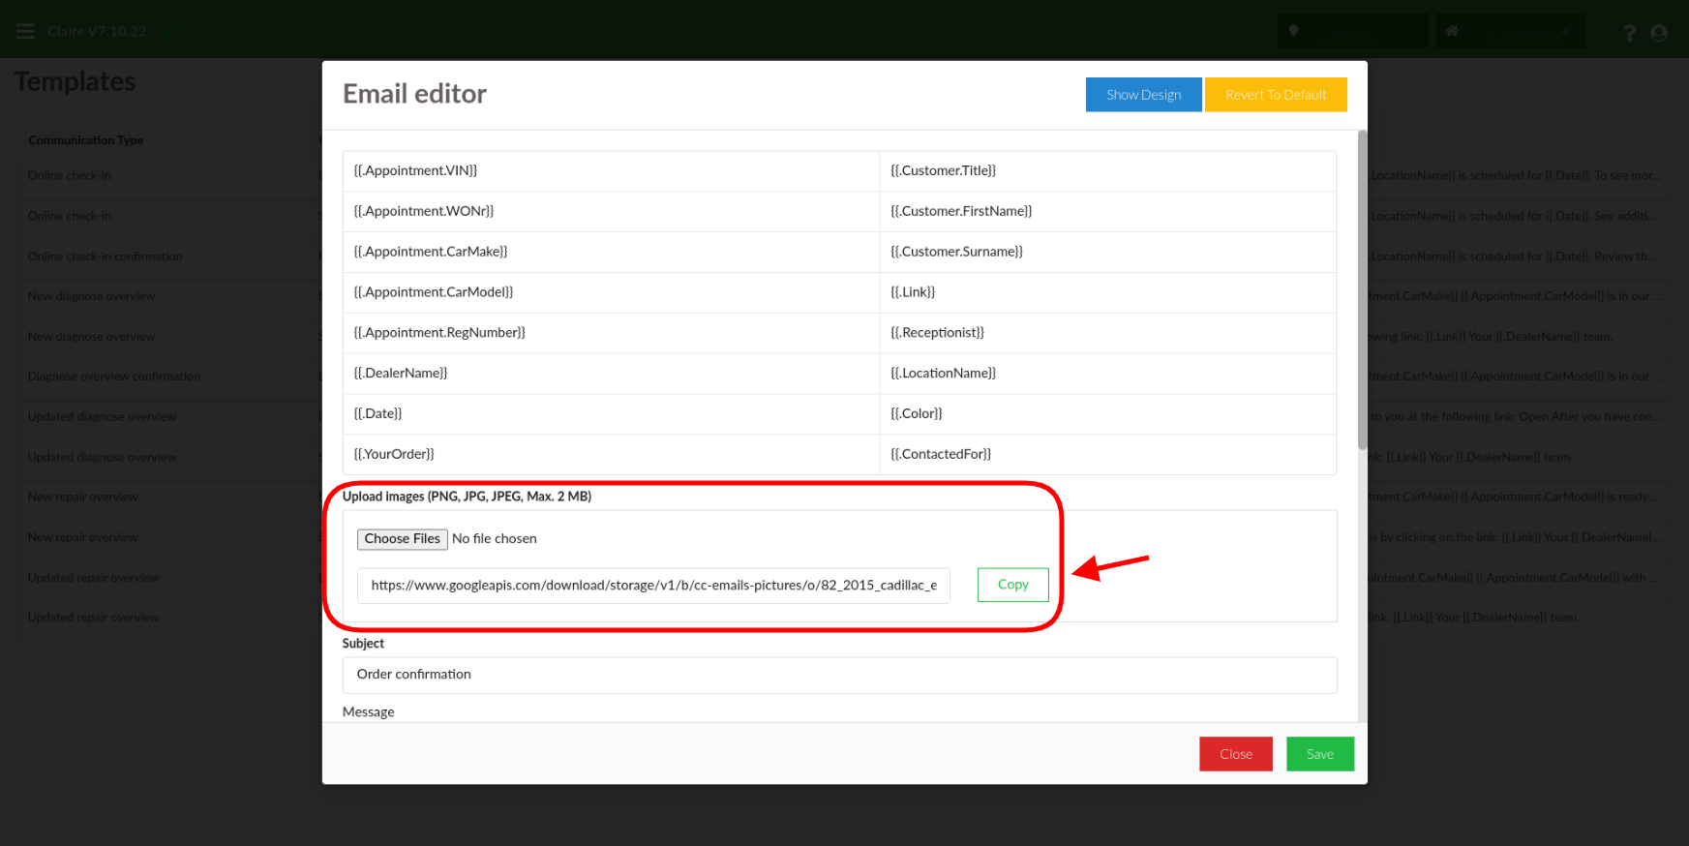This screenshot has height=846, width=1689.
Task: Open the hamburger menu in top bar
Action: (x=26, y=31)
